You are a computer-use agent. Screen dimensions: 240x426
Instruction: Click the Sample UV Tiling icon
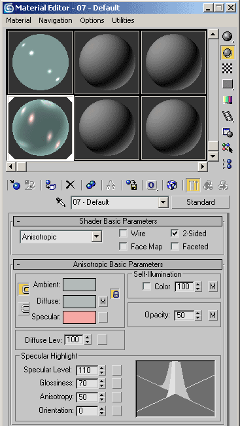pyautogui.click(x=228, y=84)
